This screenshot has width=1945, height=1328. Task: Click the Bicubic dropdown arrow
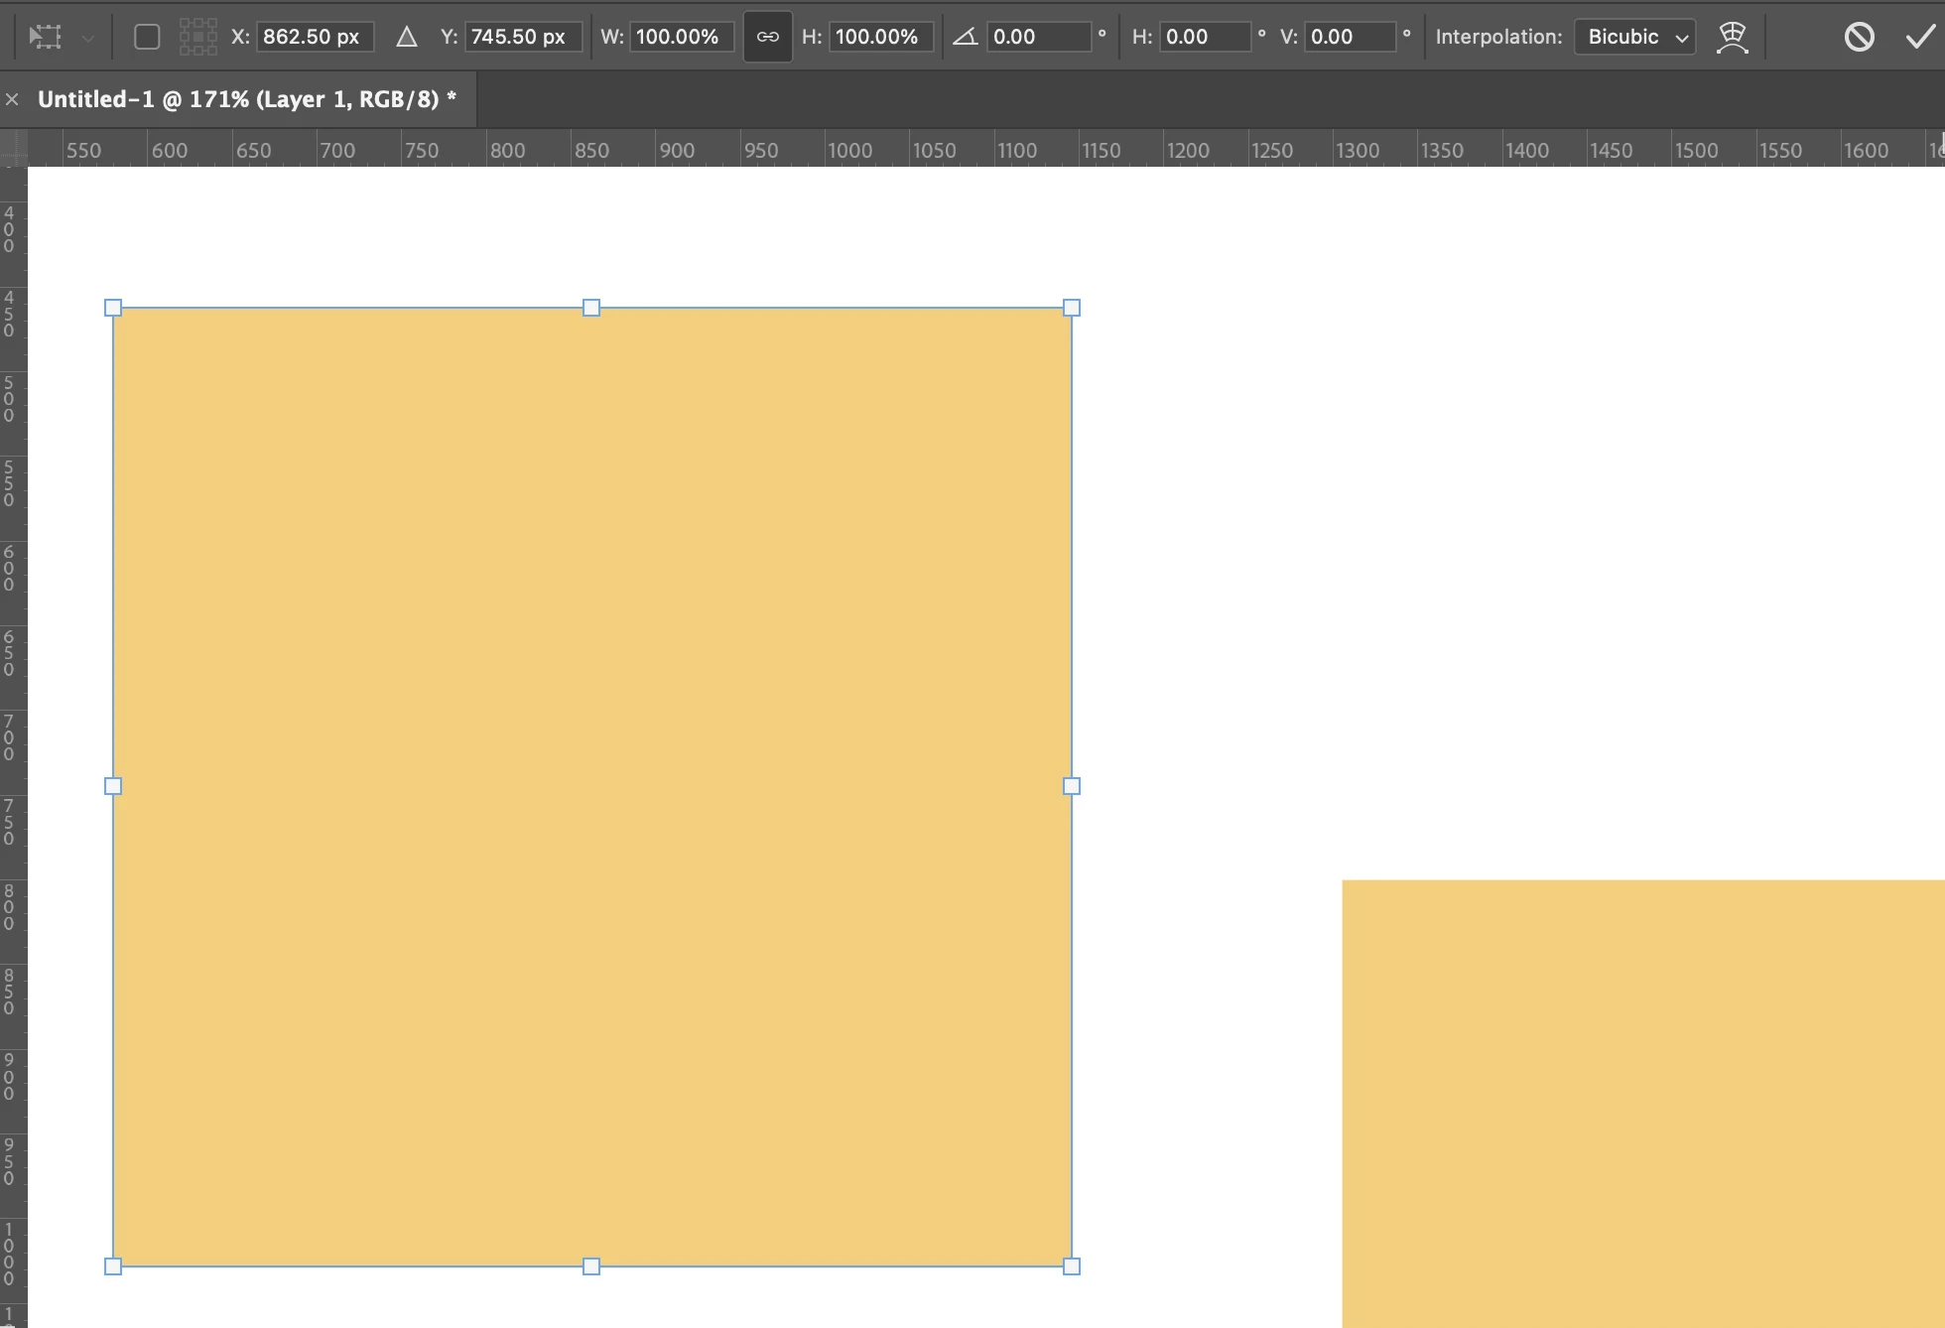[x=1682, y=38]
